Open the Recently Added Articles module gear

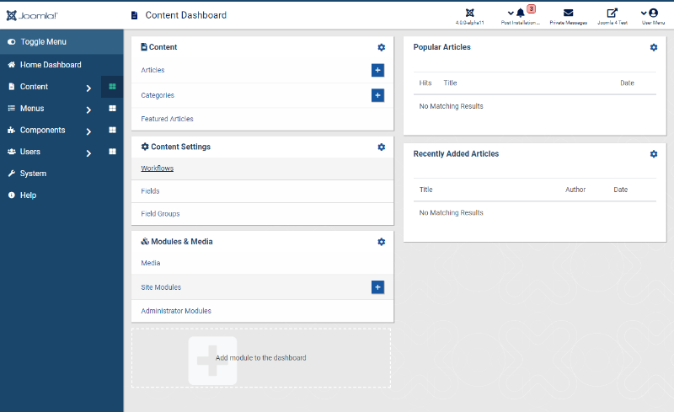654,154
